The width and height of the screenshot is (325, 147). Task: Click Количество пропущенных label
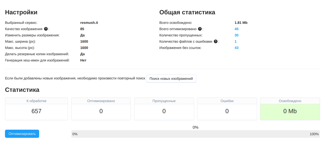[181, 35]
